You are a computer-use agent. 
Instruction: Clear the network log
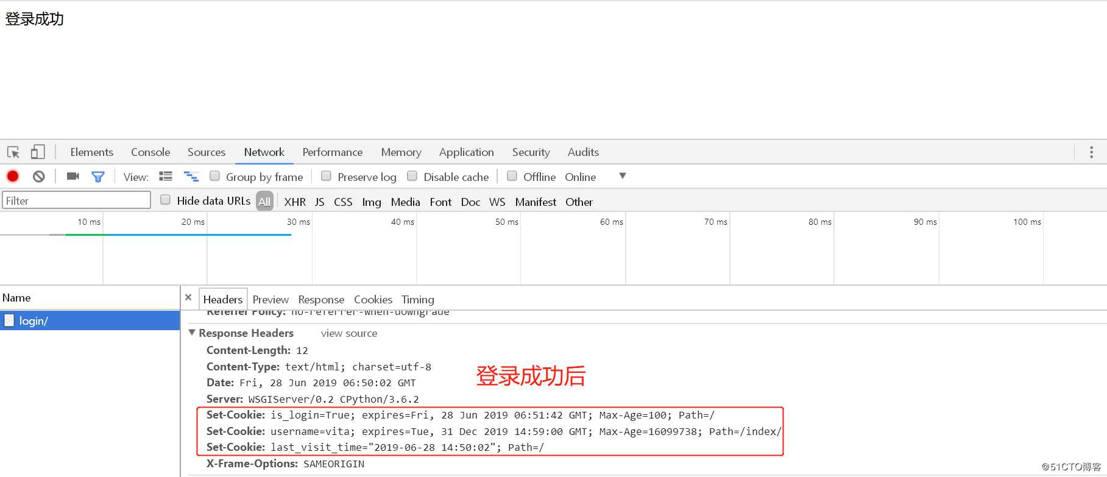(39, 177)
